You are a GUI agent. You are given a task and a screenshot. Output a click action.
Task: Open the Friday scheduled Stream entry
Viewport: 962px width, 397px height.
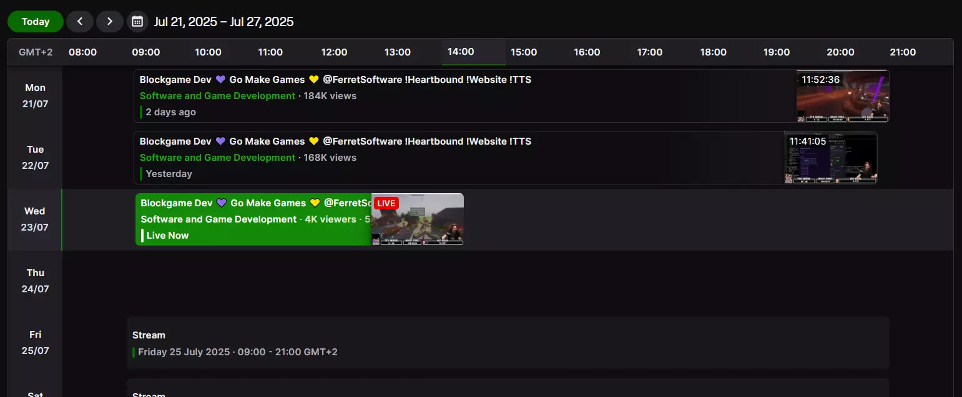(x=508, y=343)
